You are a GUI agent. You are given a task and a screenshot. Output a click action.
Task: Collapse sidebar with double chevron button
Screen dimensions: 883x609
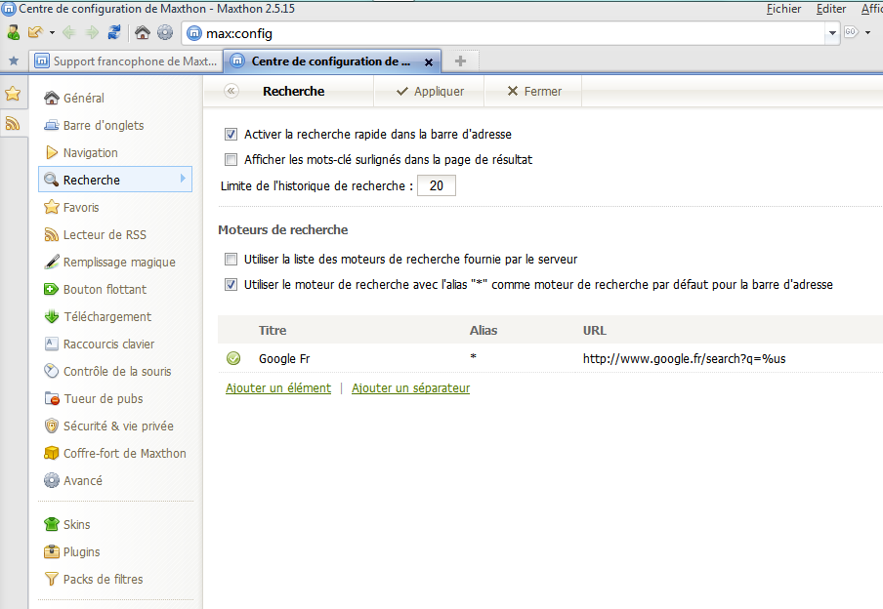pyautogui.click(x=231, y=91)
